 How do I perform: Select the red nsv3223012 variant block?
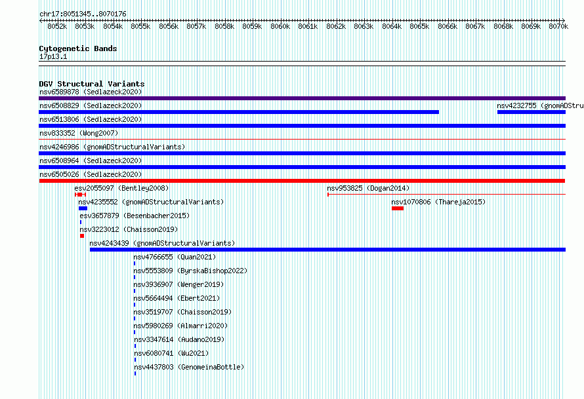[x=82, y=236]
